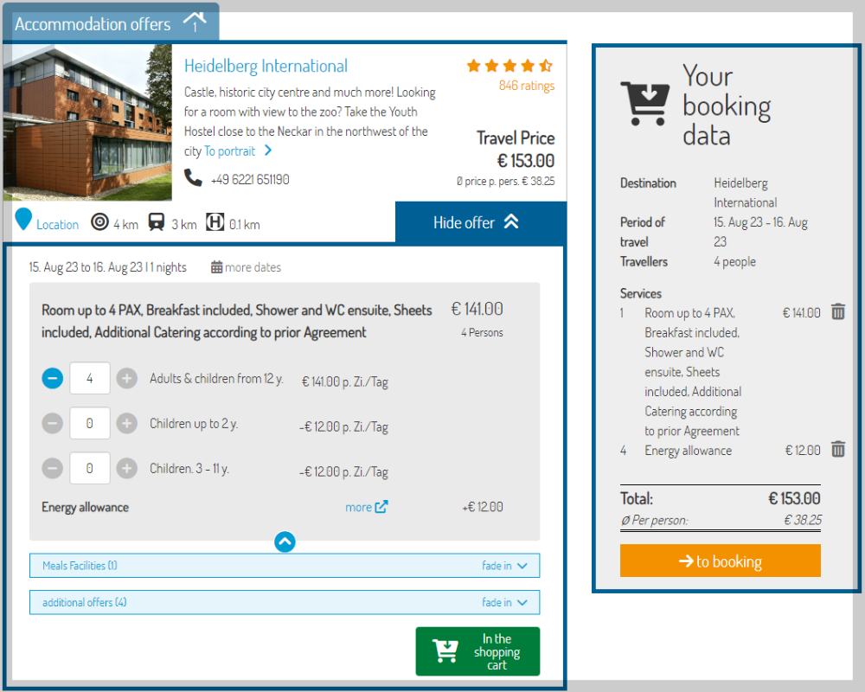Click the Location pin icon
Image resolution: width=865 pixels, height=692 pixels.
pyautogui.click(x=23, y=219)
